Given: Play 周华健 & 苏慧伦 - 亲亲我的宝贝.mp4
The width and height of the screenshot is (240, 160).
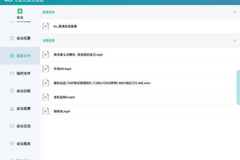Looking at the screenshot, I should [x=78, y=54].
